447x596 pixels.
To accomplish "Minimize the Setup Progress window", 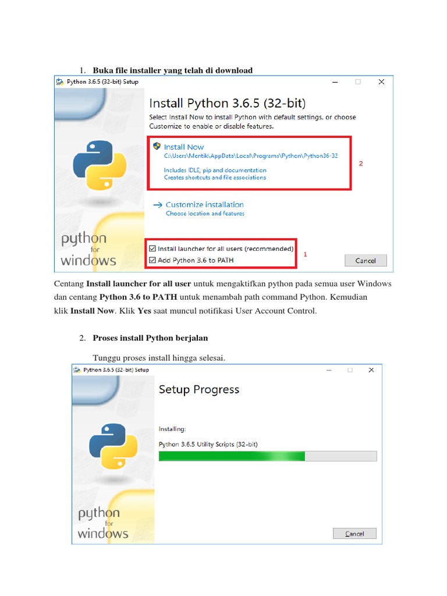I will pyautogui.click(x=327, y=370).
